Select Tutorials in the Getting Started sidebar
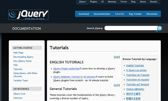Screen dimensions: 168x101 18,69
